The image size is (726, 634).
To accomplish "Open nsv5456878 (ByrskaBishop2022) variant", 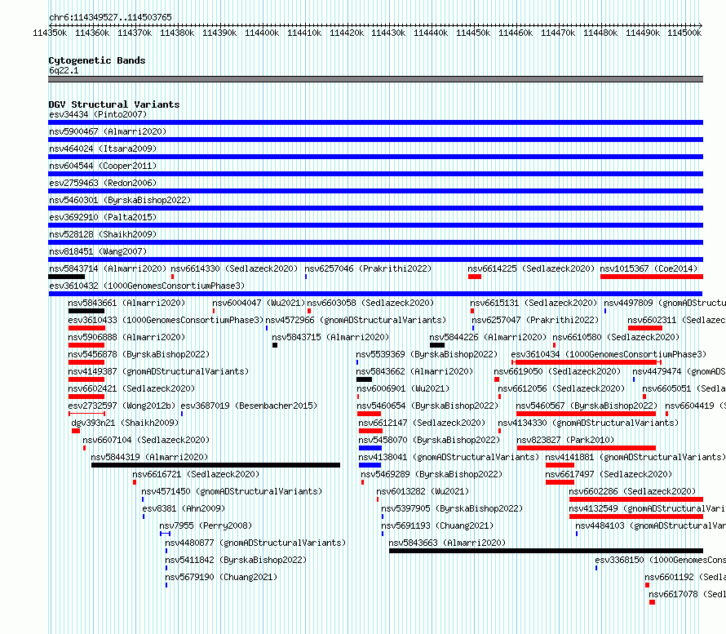I will [139, 354].
